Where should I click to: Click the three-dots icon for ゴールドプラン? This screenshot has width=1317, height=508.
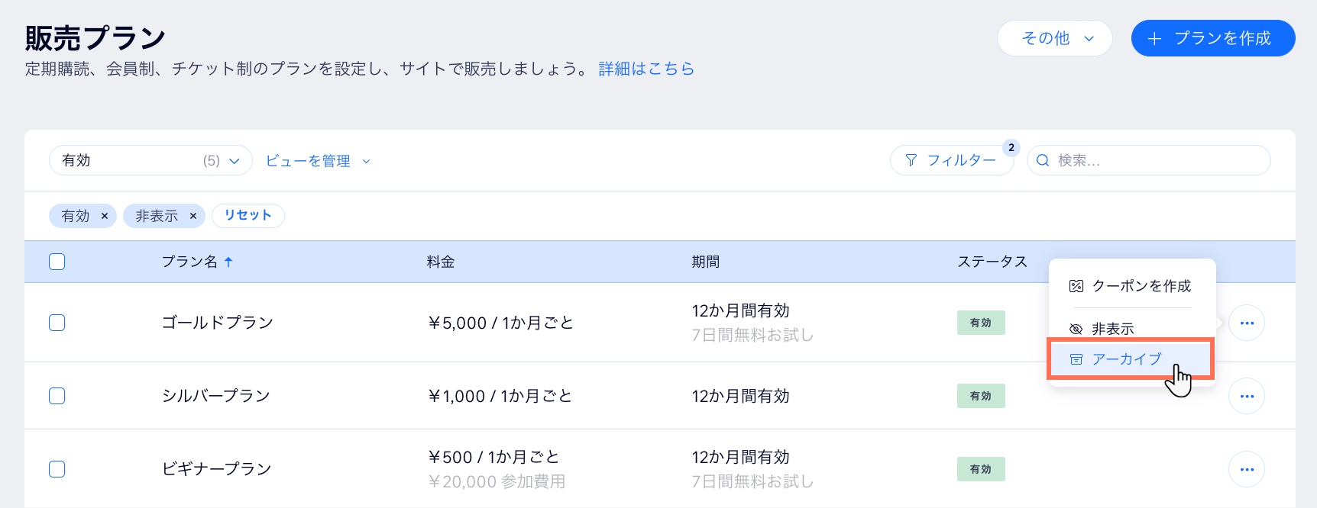(1247, 323)
